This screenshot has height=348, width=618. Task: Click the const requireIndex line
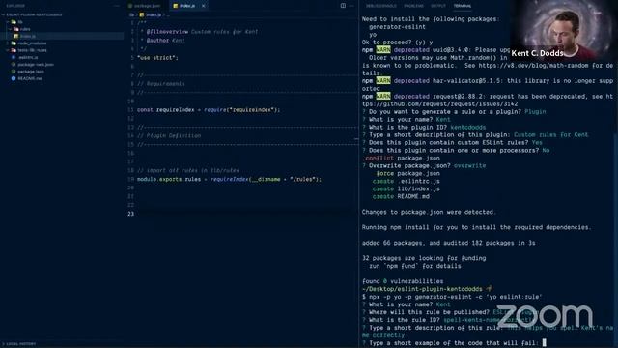[209, 109]
